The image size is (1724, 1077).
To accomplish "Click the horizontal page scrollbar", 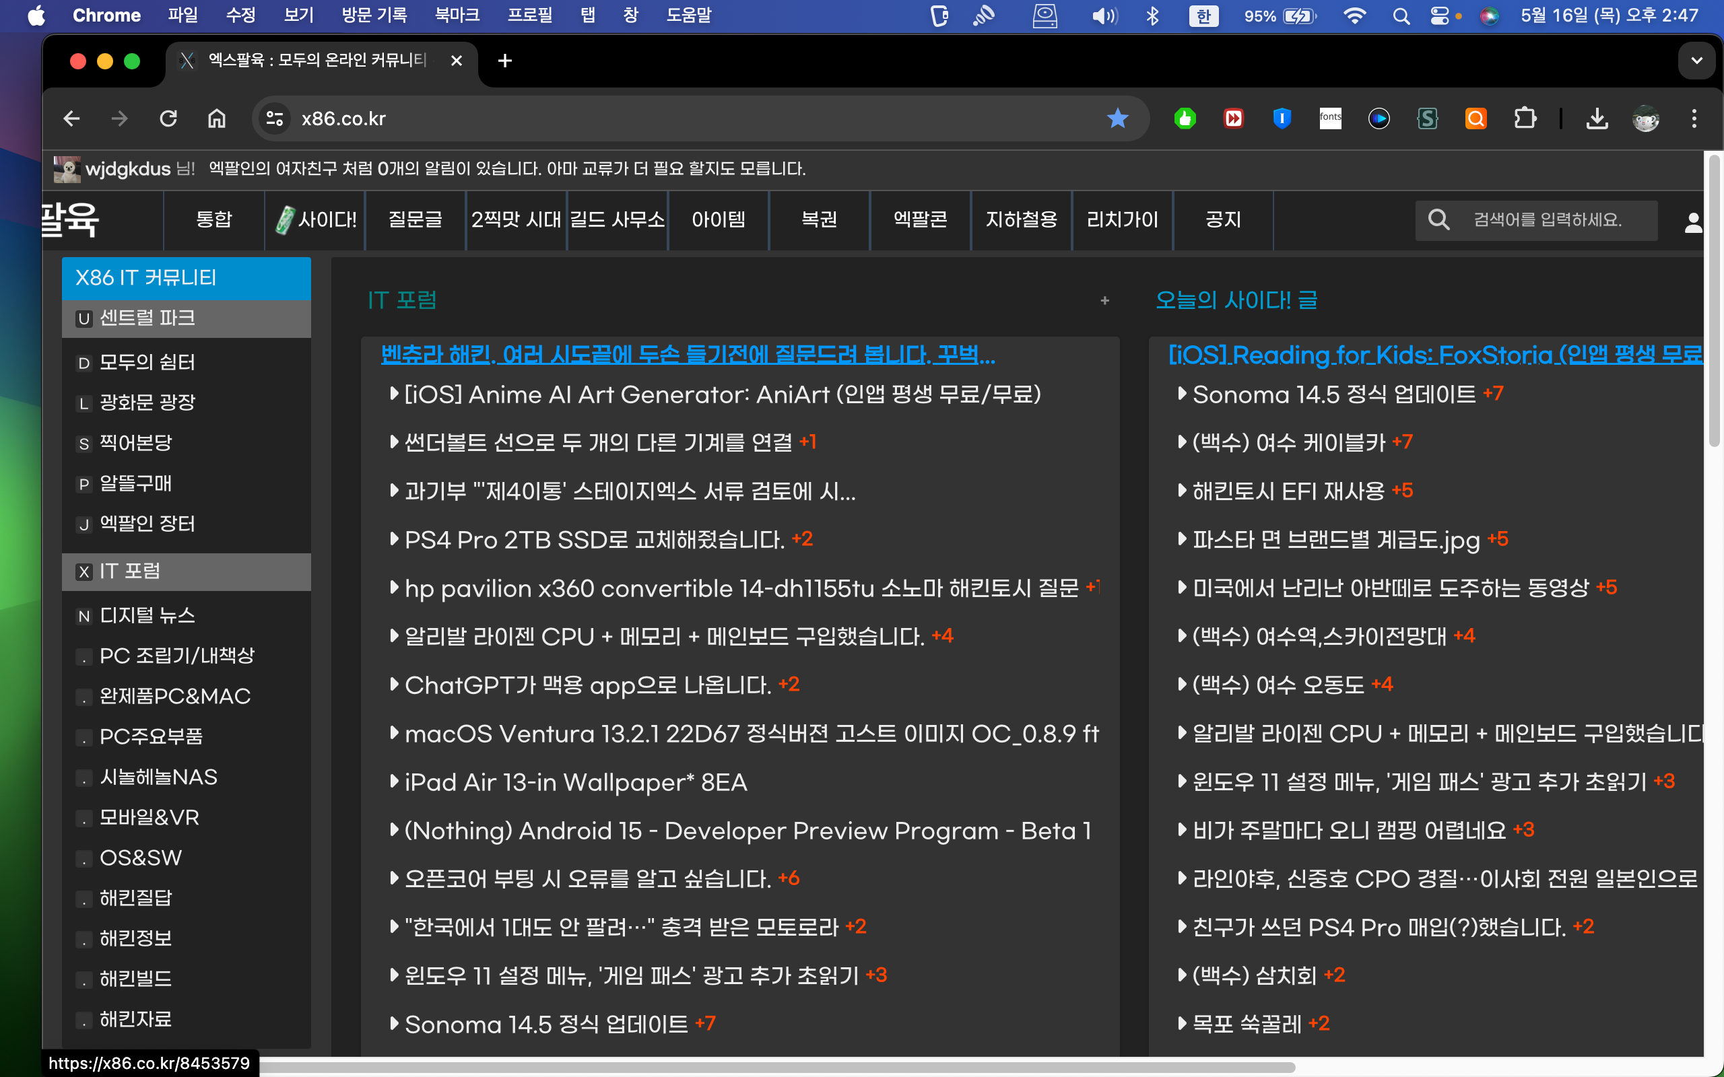I will tap(776, 1068).
